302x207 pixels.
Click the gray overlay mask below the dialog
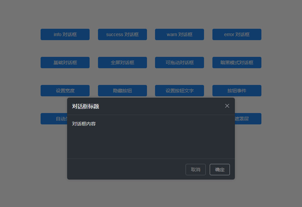click(151, 193)
